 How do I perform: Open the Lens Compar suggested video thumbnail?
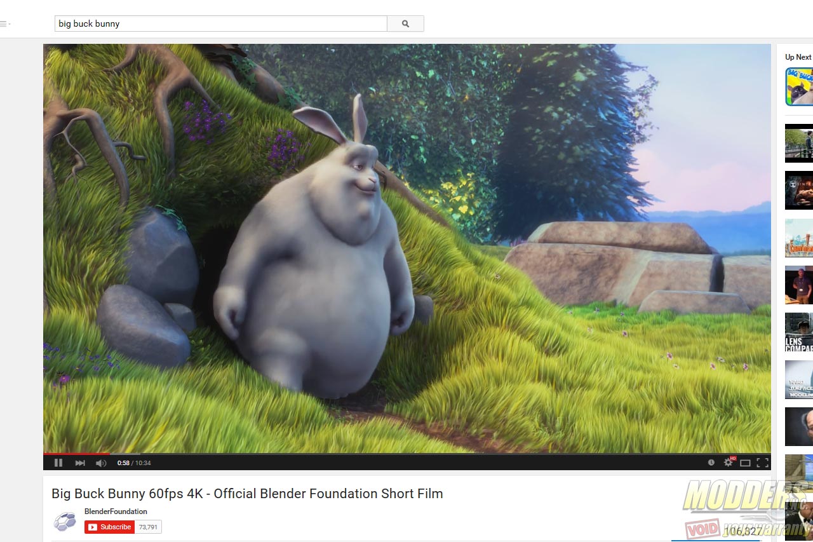(799, 332)
